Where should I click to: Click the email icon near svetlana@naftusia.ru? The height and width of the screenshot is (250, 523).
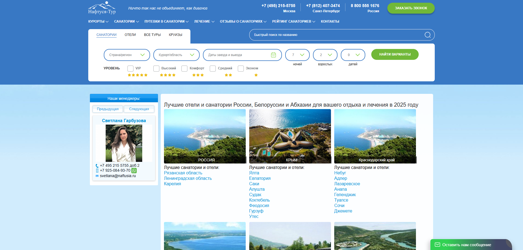[x=97, y=176]
